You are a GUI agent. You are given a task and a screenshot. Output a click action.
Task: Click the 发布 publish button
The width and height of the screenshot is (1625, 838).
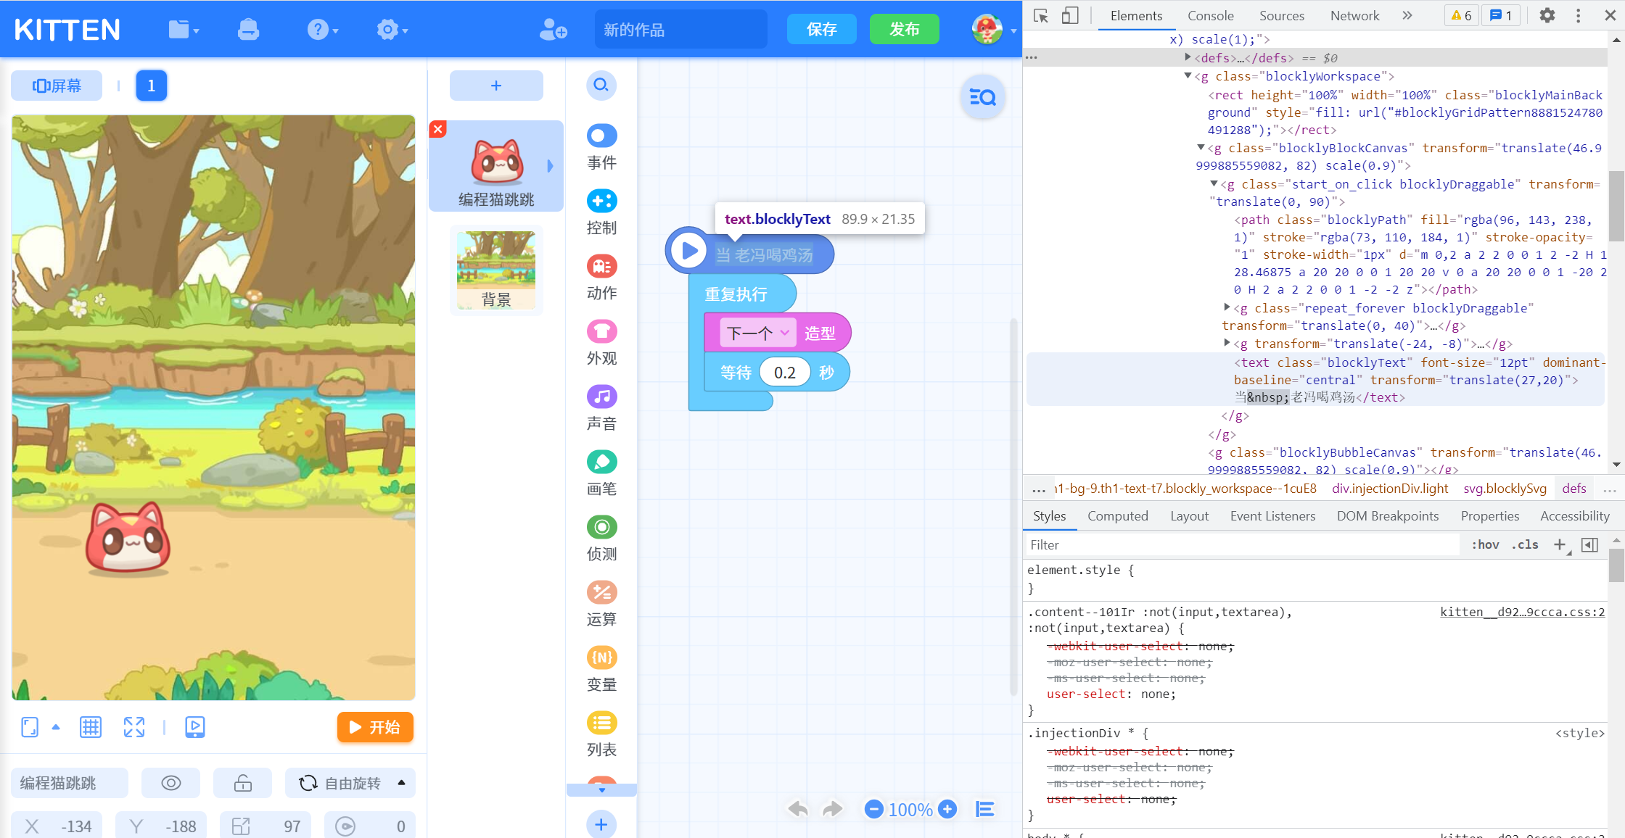pos(905,29)
